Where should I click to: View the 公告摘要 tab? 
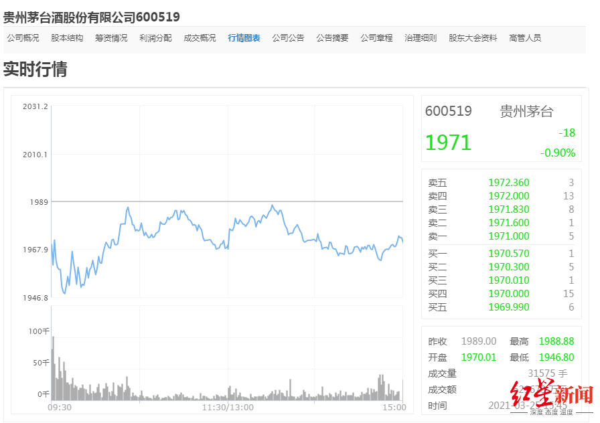(x=332, y=38)
